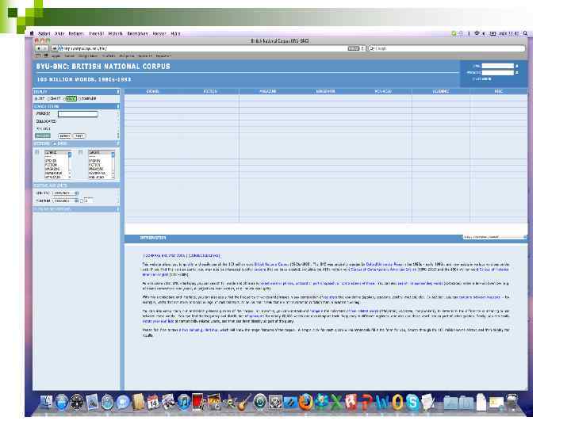571x428 pixels.
Task: Expand the CLICK TO SEE OPTIONS bar
Action: (x=76, y=209)
